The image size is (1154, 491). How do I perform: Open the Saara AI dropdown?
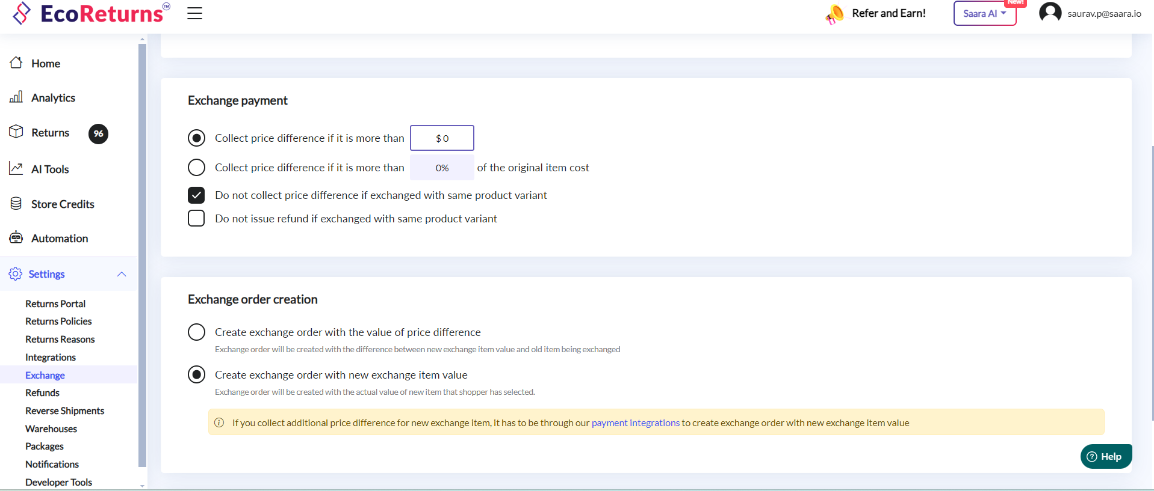pos(984,13)
